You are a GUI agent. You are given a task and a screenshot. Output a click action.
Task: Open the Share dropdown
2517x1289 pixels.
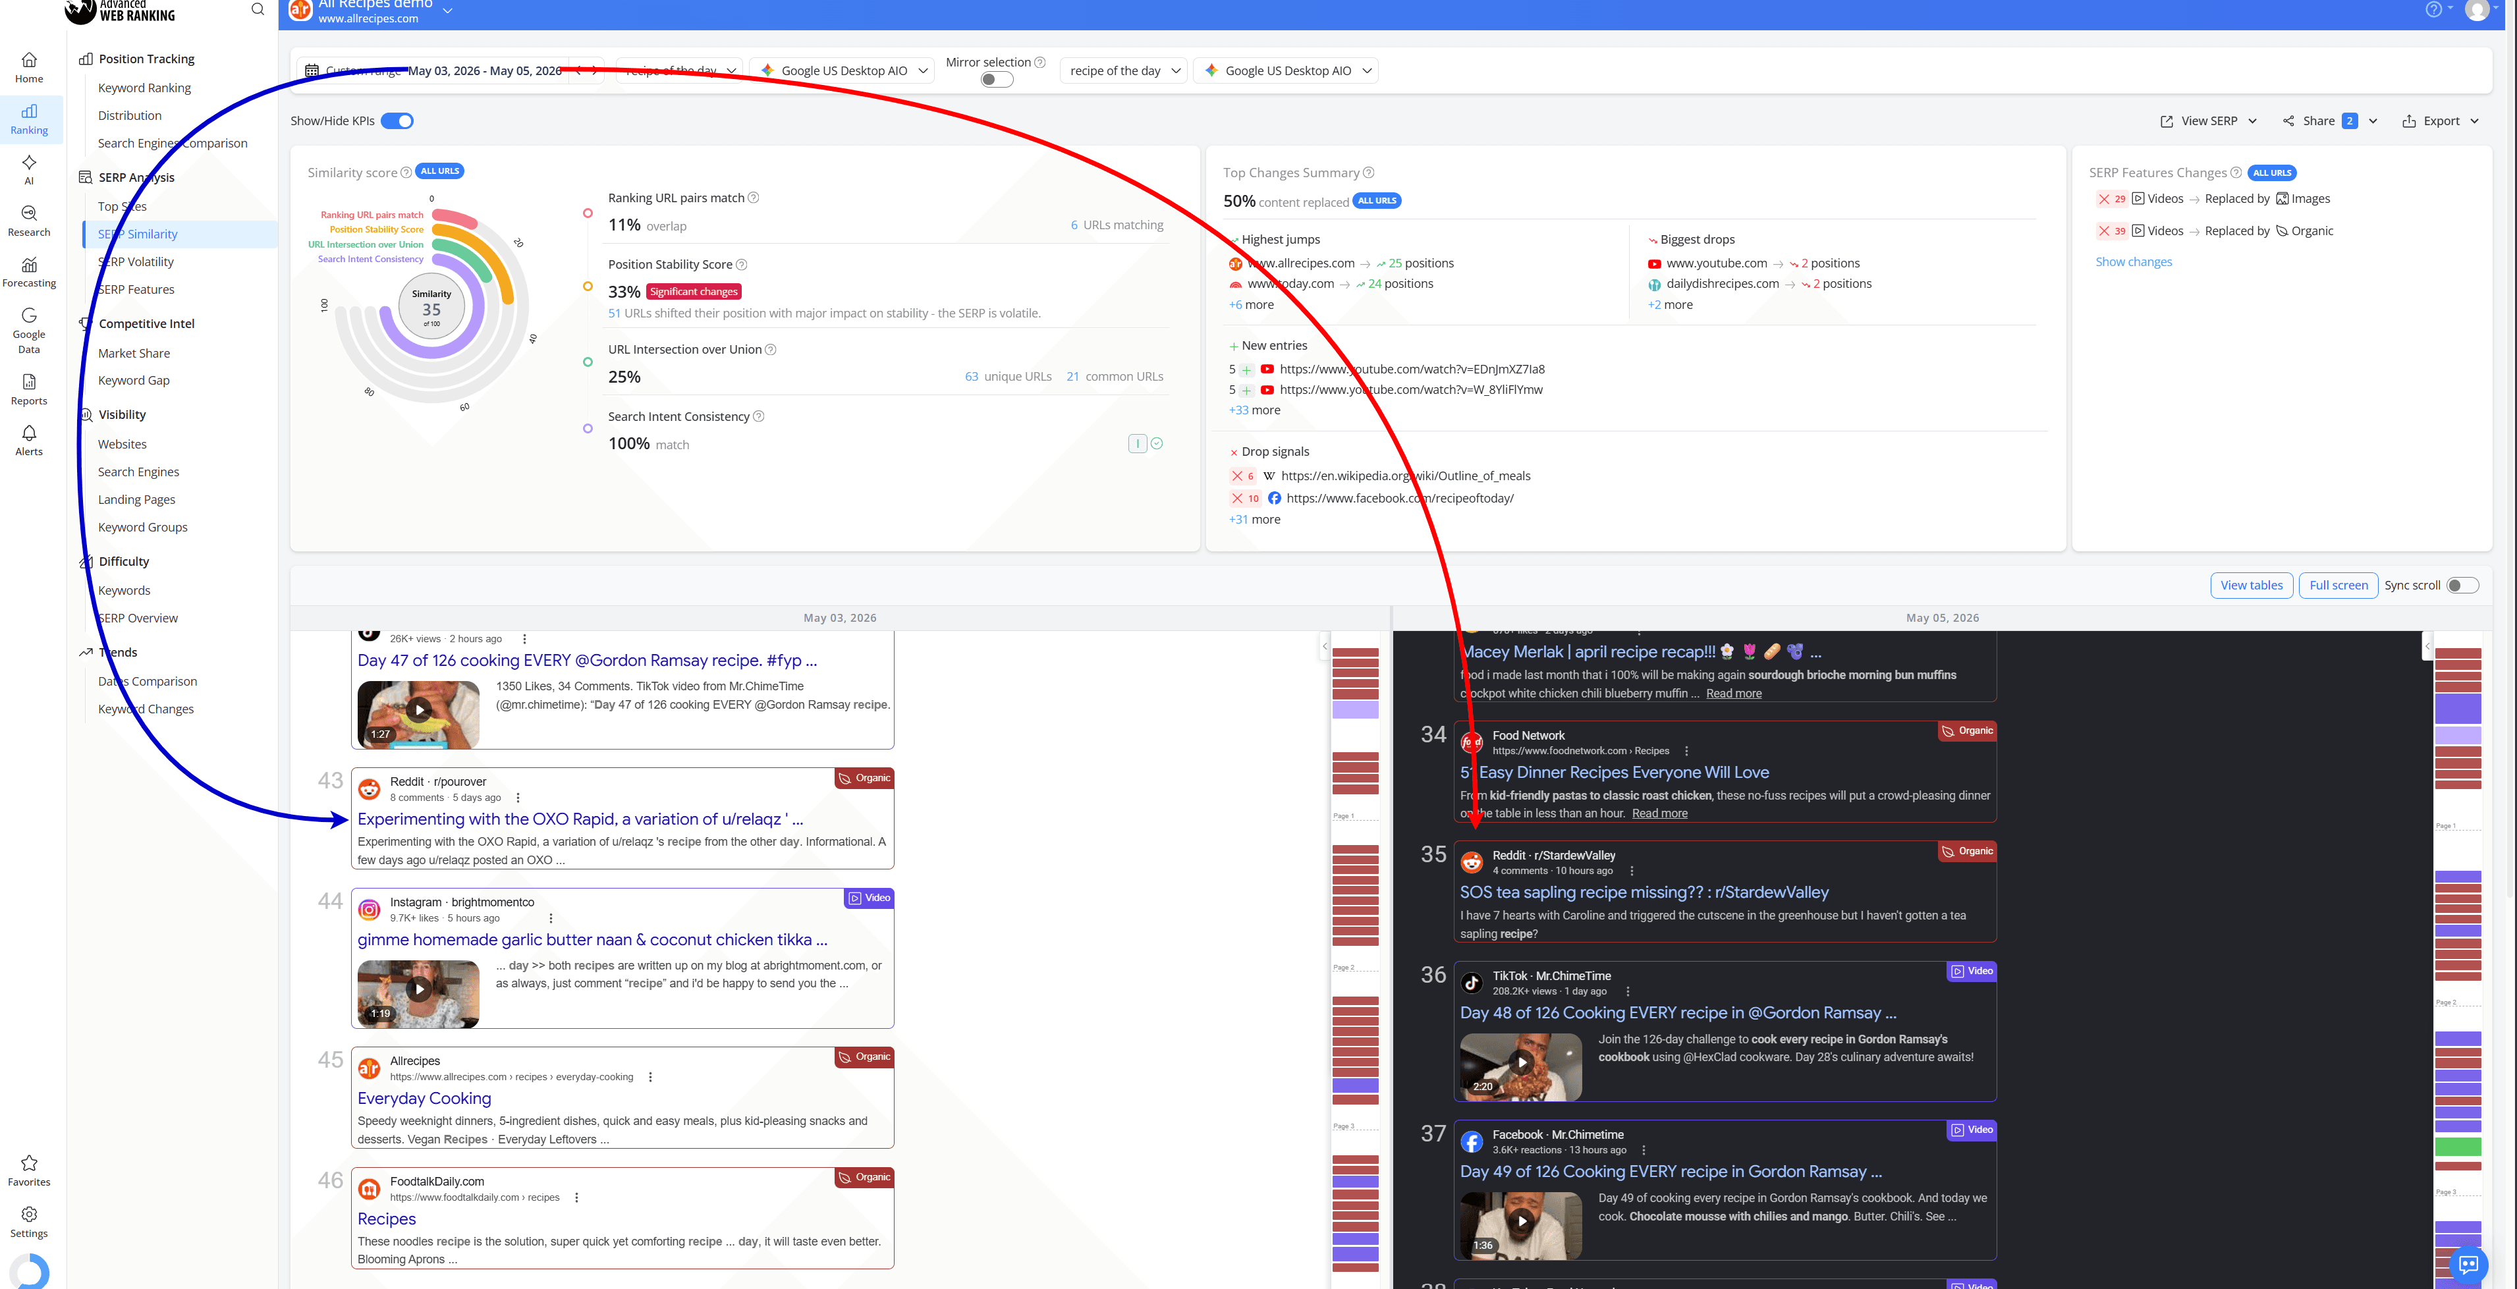tap(2331, 121)
